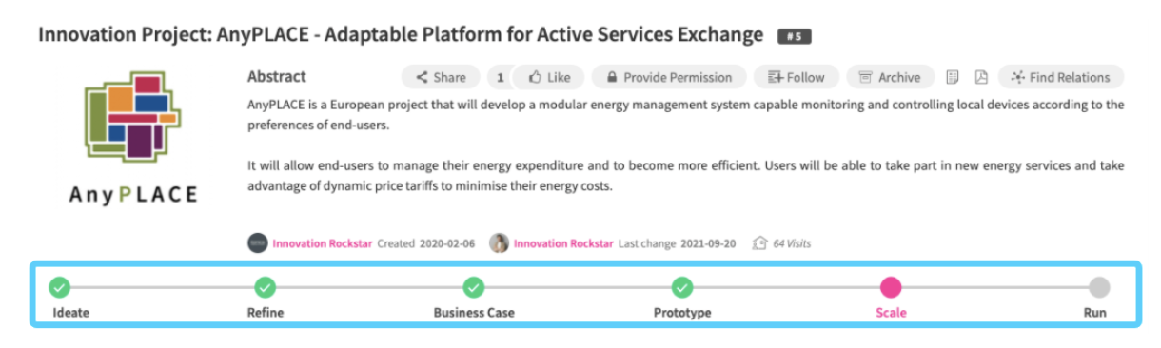Select the Refine stage checkmark
Image resolution: width=1161 pixels, height=348 pixels.
click(265, 287)
